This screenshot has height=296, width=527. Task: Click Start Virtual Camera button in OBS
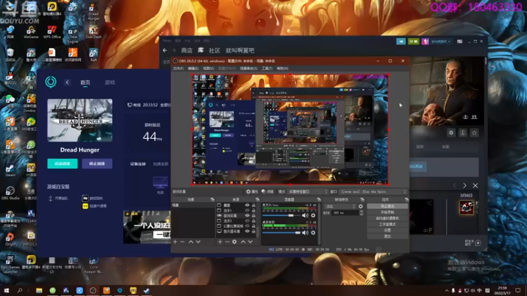387,218
